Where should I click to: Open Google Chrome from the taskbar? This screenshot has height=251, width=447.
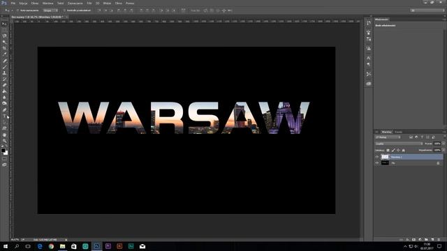click(51, 246)
